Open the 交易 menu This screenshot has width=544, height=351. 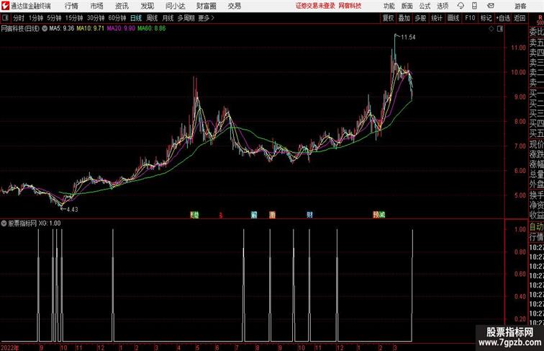234,6
